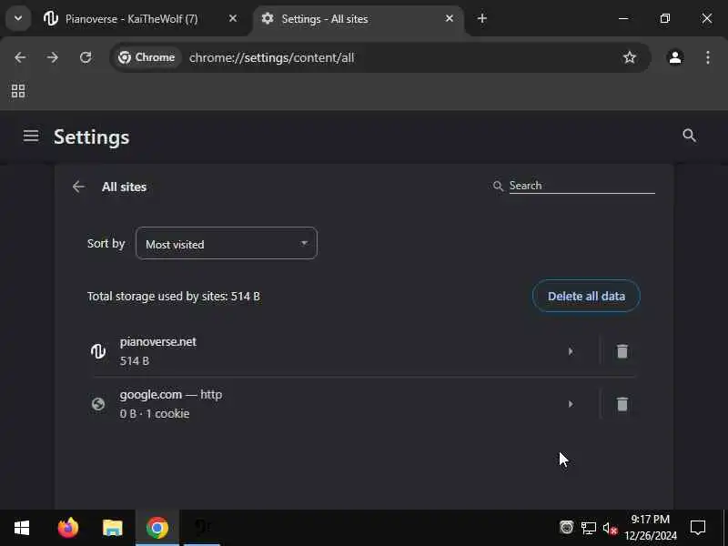The image size is (728, 546).
Task: Navigate back with browser back arrow
Action: tap(20, 57)
